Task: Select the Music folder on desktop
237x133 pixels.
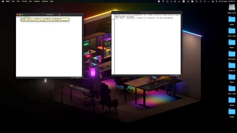Action: pos(232,42)
